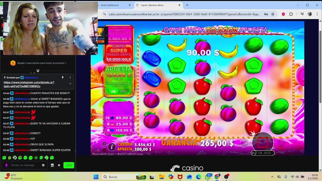Click the CREDITO 5.456,43 $ value
The image size is (322, 181).
pyautogui.click(x=144, y=145)
